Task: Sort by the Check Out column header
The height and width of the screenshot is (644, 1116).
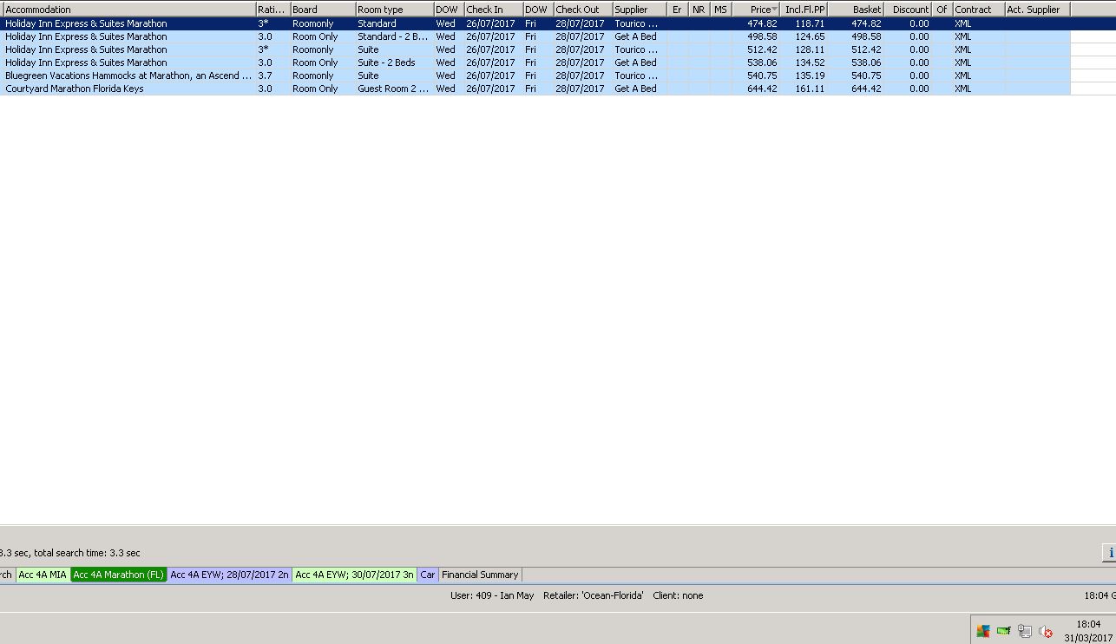Action: (x=583, y=10)
